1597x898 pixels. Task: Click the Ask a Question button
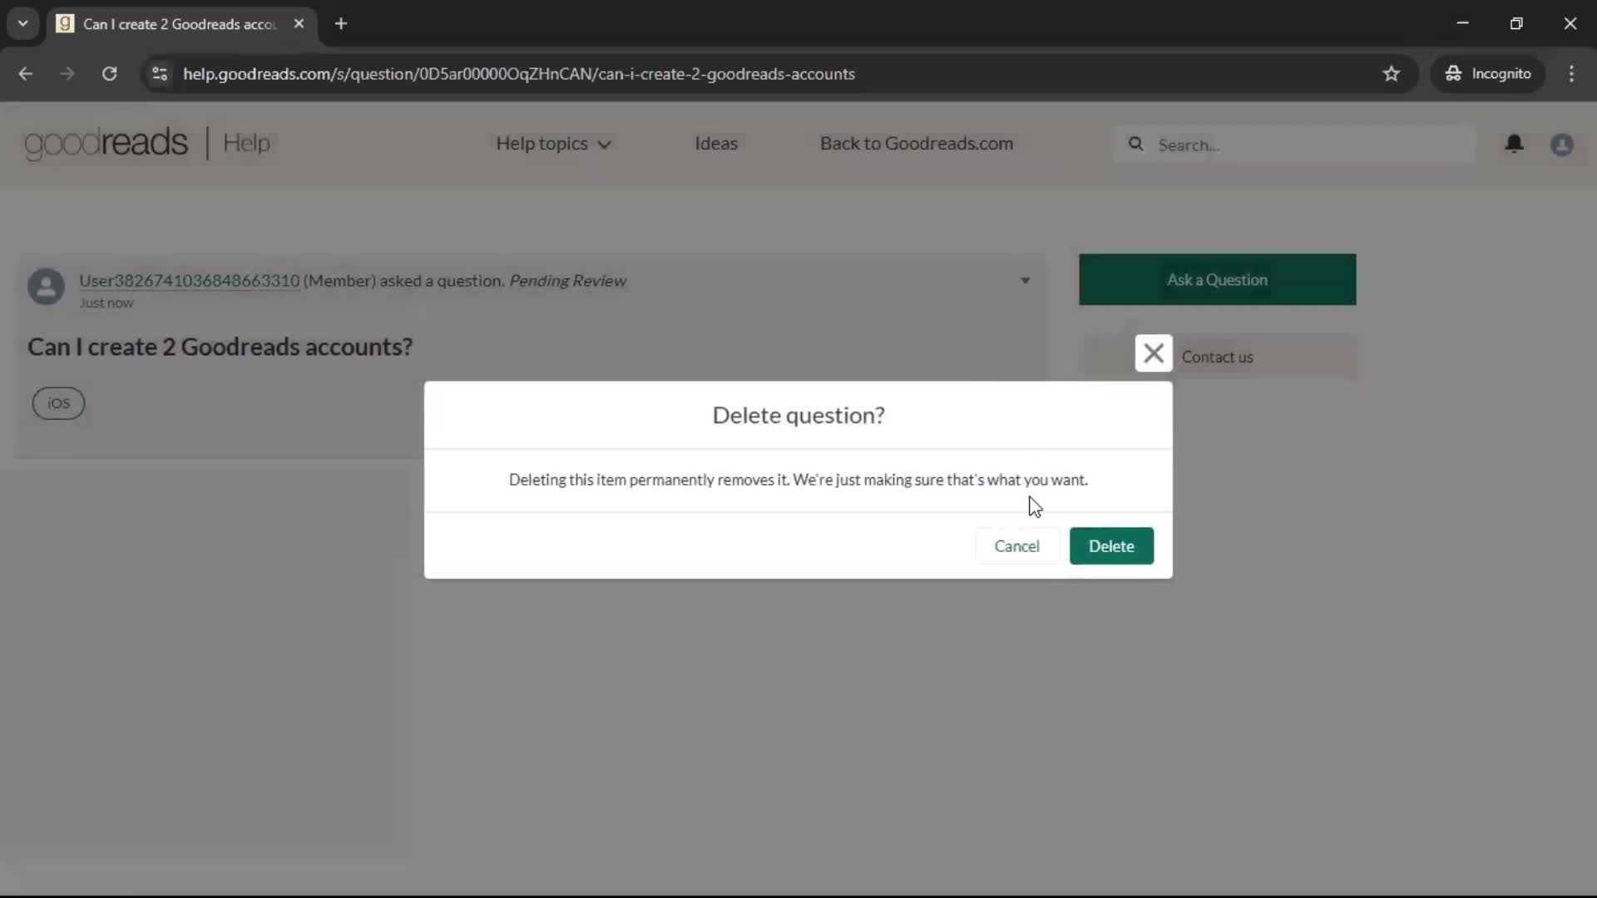point(1217,279)
